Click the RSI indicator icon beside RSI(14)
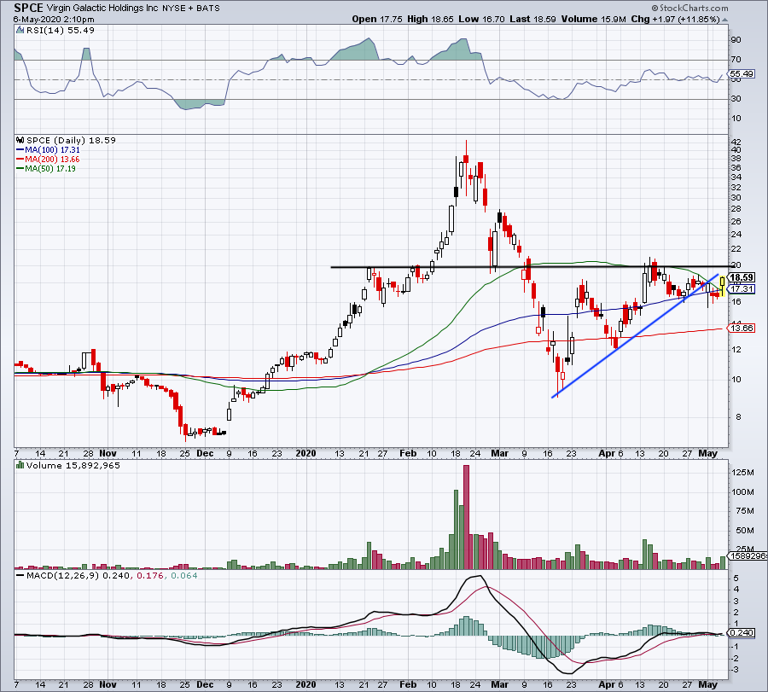The width and height of the screenshot is (768, 692). coord(20,31)
